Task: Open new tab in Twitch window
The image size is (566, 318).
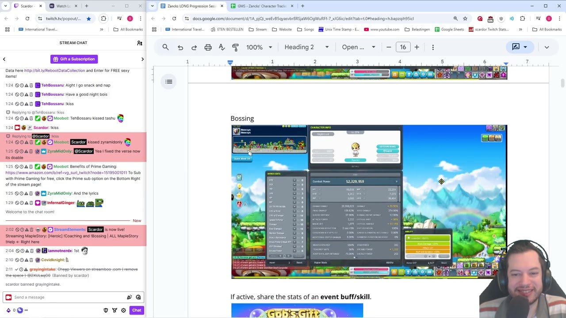Action: click(87, 6)
